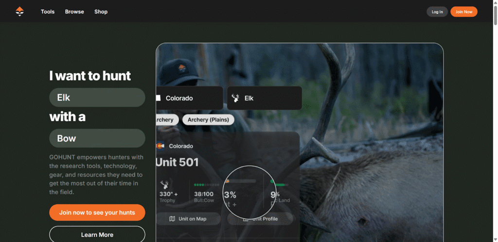Click the trophy antler icon above 330"
The width and height of the screenshot is (498, 242).
pos(164,185)
